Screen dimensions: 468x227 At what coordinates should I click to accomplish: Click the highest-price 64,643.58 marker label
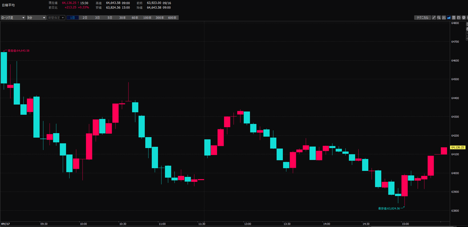click(x=18, y=51)
